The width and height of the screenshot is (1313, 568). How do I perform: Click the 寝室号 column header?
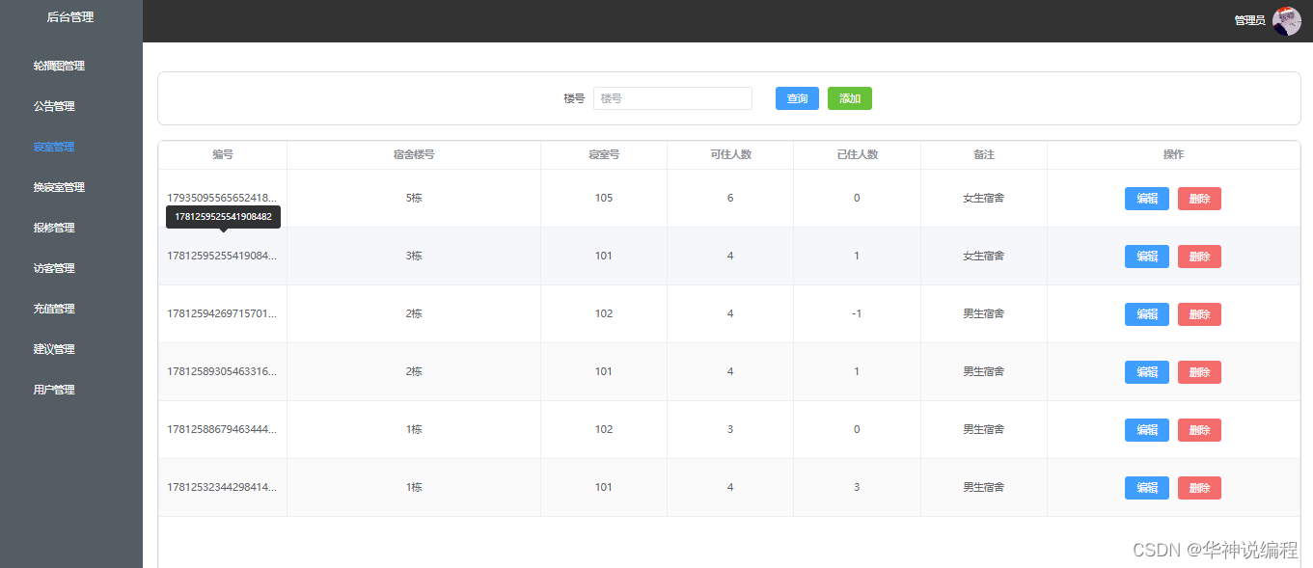[604, 154]
